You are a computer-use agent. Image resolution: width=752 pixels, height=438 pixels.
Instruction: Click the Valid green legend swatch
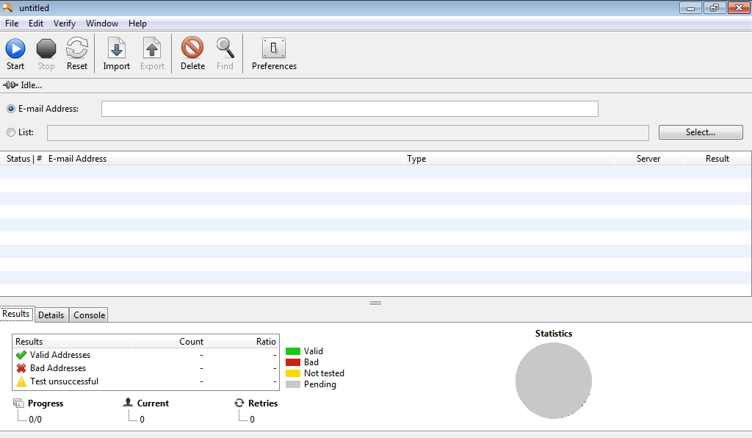point(292,351)
